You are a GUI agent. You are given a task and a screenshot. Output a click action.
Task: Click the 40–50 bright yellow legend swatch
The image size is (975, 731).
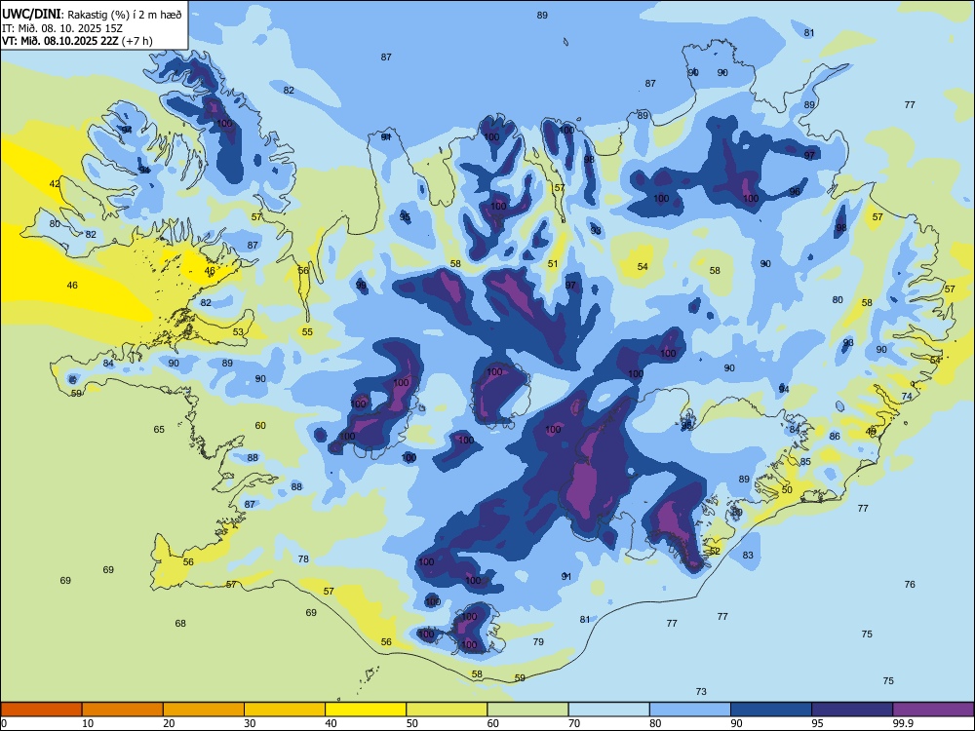tap(366, 710)
